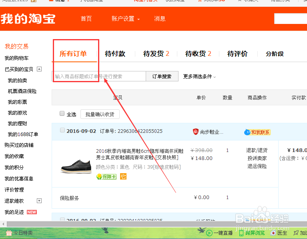This screenshot has width=307, height=239.
Task: Click the 尚步鞋业 shop shield icon
Action: [x=196, y=132]
